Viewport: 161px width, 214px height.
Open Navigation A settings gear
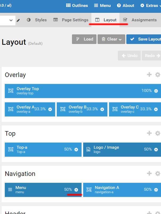coord(156,190)
